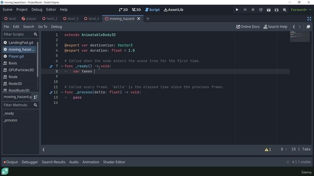
Task: Open RigidBody3D help document
Action: click(x=20, y=90)
